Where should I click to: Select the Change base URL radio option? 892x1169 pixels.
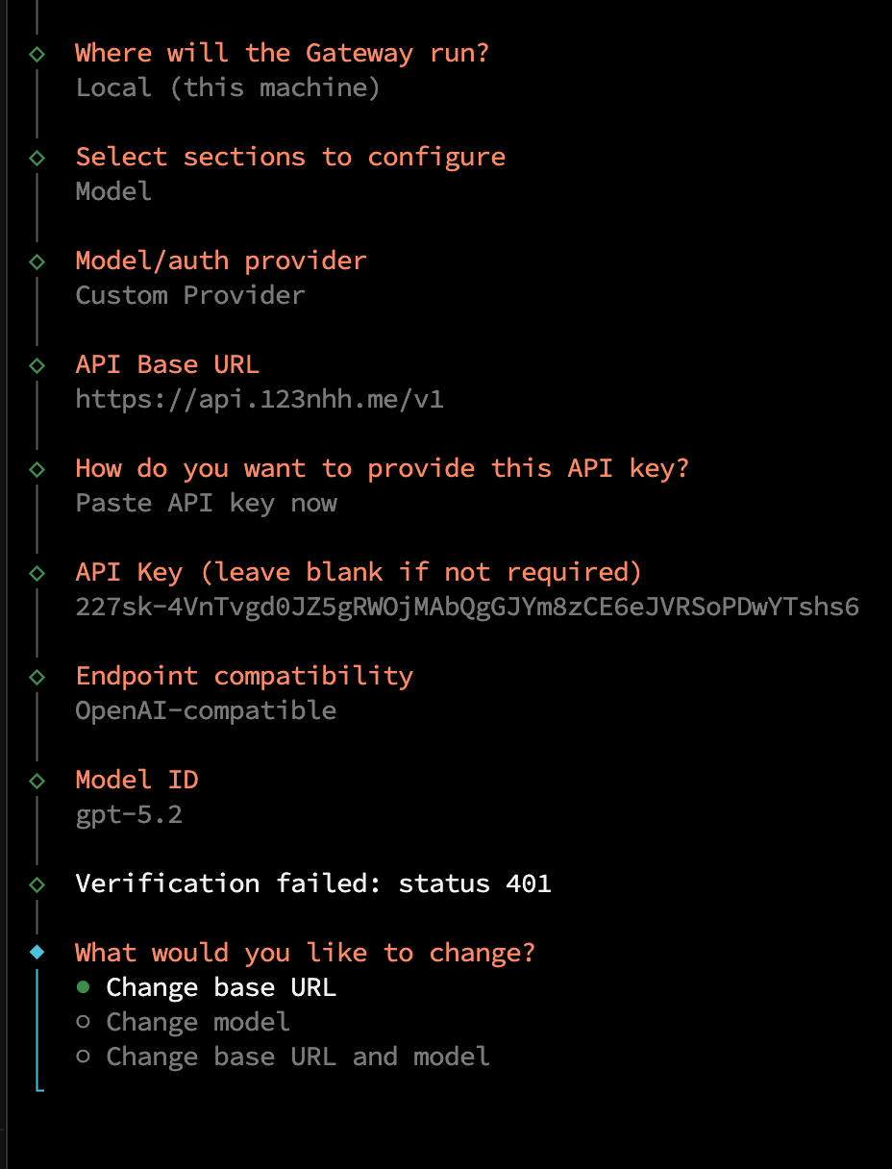(206, 987)
